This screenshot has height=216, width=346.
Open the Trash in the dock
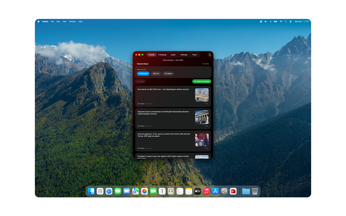[x=255, y=191]
